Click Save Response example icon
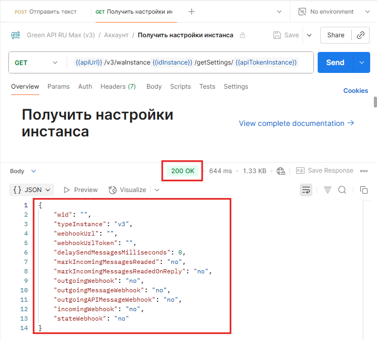The height and width of the screenshot is (340, 377). (300, 171)
